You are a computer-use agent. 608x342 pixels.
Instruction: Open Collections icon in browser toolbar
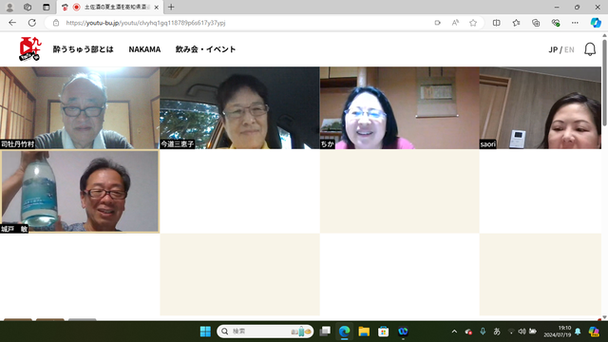(x=536, y=23)
